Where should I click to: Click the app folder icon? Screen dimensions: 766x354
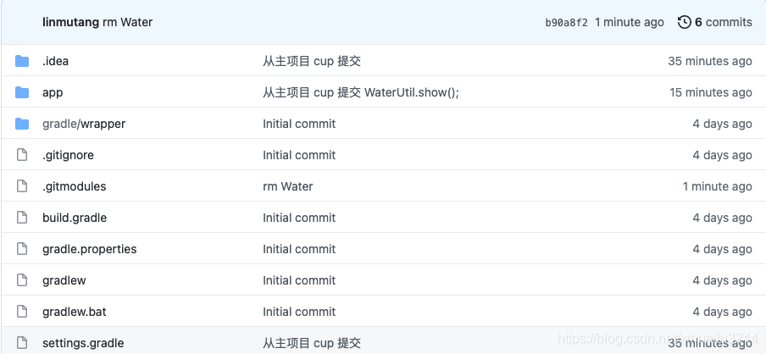pyautogui.click(x=22, y=92)
